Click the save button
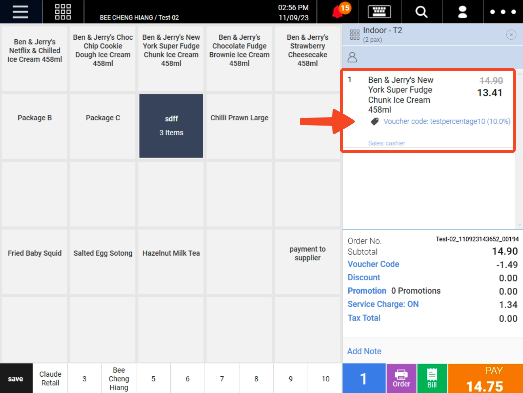This screenshot has height=393, width=523. 16,378
